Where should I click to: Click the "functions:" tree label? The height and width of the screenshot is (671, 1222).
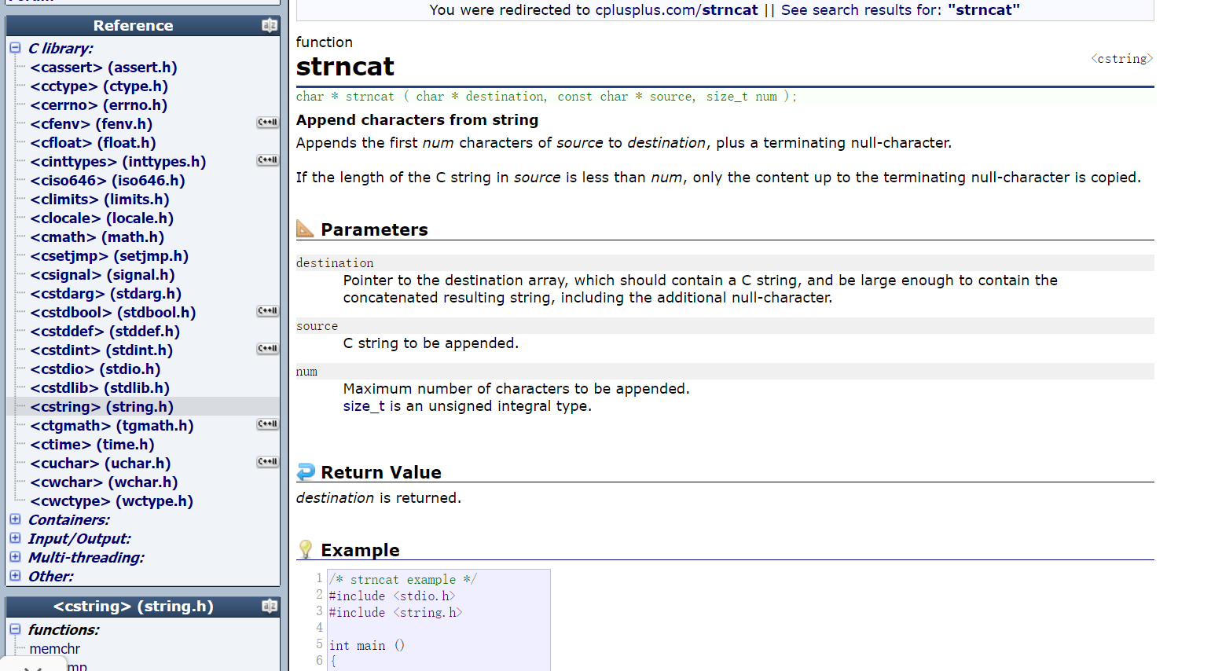[64, 630]
